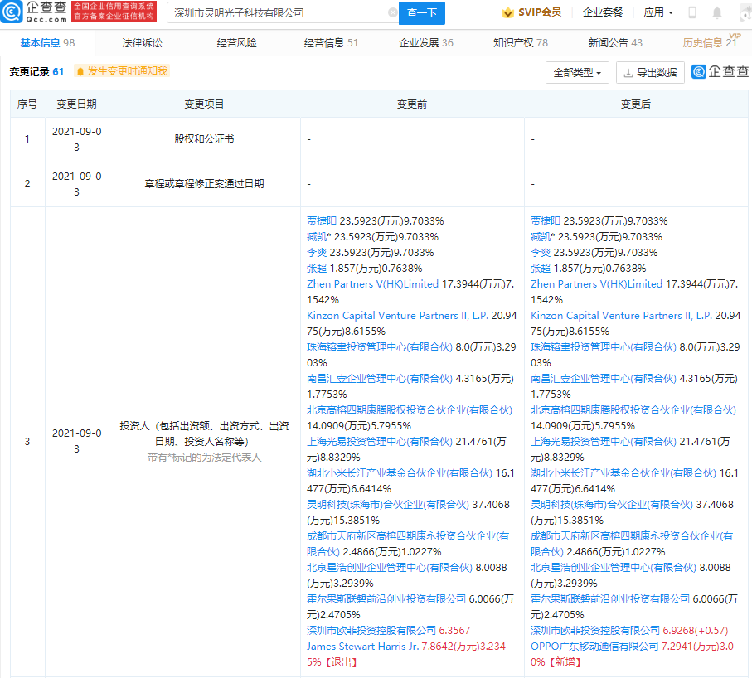This screenshot has width=752, height=678.
Task: Expand the 全部类型 filter dropdown
Action: pyautogui.click(x=578, y=73)
